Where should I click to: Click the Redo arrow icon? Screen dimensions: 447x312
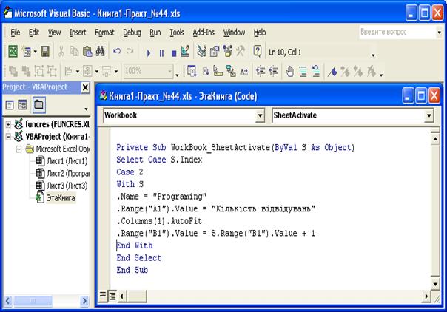click(130, 52)
